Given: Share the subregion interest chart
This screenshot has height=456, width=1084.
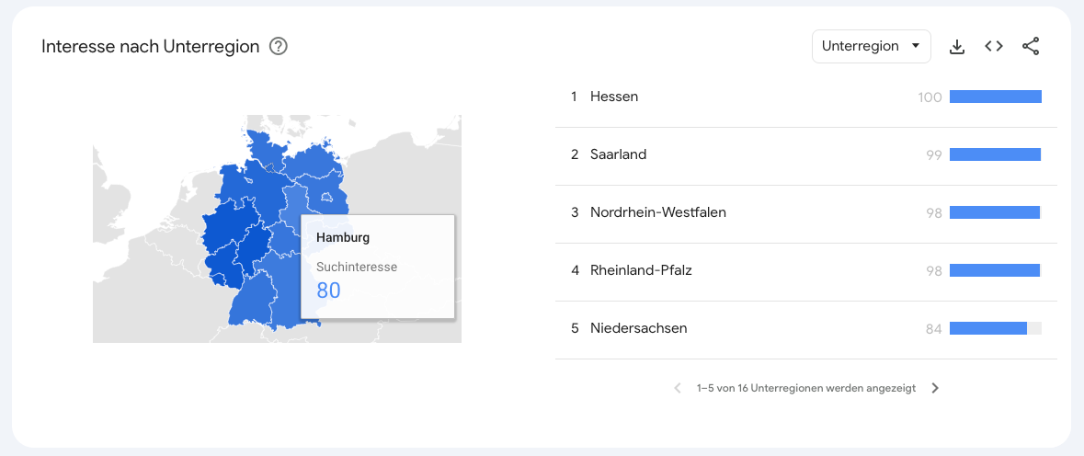Looking at the screenshot, I should [x=1030, y=46].
